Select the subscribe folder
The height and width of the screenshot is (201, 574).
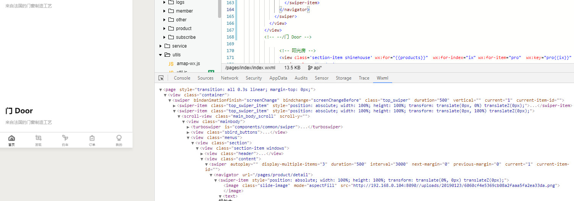pos(186,37)
